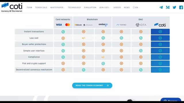Click Bitcoin +/- mark for Low cost
This screenshot has width=184, height=103.
click(84, 38)
